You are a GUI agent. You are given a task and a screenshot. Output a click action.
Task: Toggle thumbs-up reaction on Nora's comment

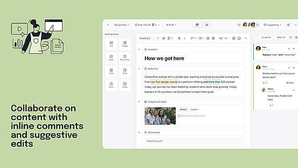tap(265, 83)
